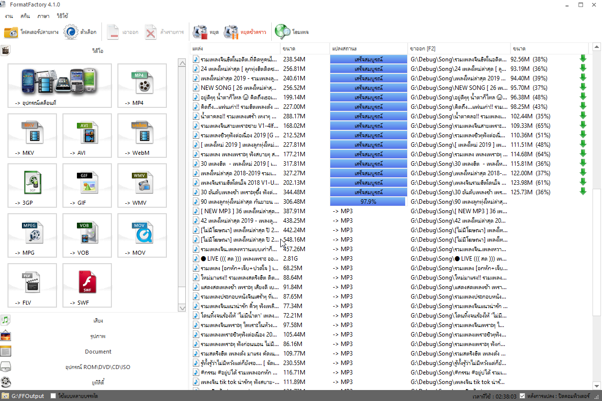Select the MOV video format icon
The width and height of the screenshot is (602, 401).
pos(142,235)
